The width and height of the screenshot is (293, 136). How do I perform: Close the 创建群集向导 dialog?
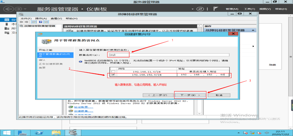click(x=233, y=34)
